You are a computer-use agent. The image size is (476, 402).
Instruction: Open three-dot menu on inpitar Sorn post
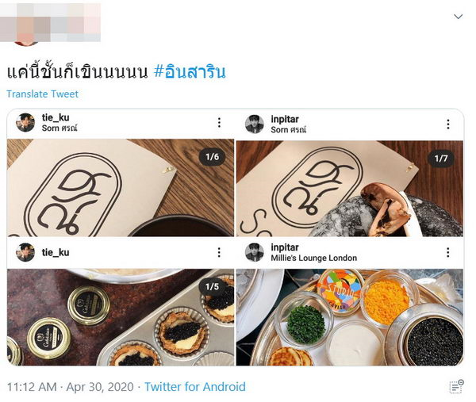pos(448,124)
